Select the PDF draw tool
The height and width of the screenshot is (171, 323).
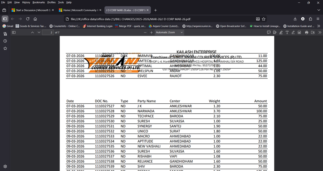(293, 33)
